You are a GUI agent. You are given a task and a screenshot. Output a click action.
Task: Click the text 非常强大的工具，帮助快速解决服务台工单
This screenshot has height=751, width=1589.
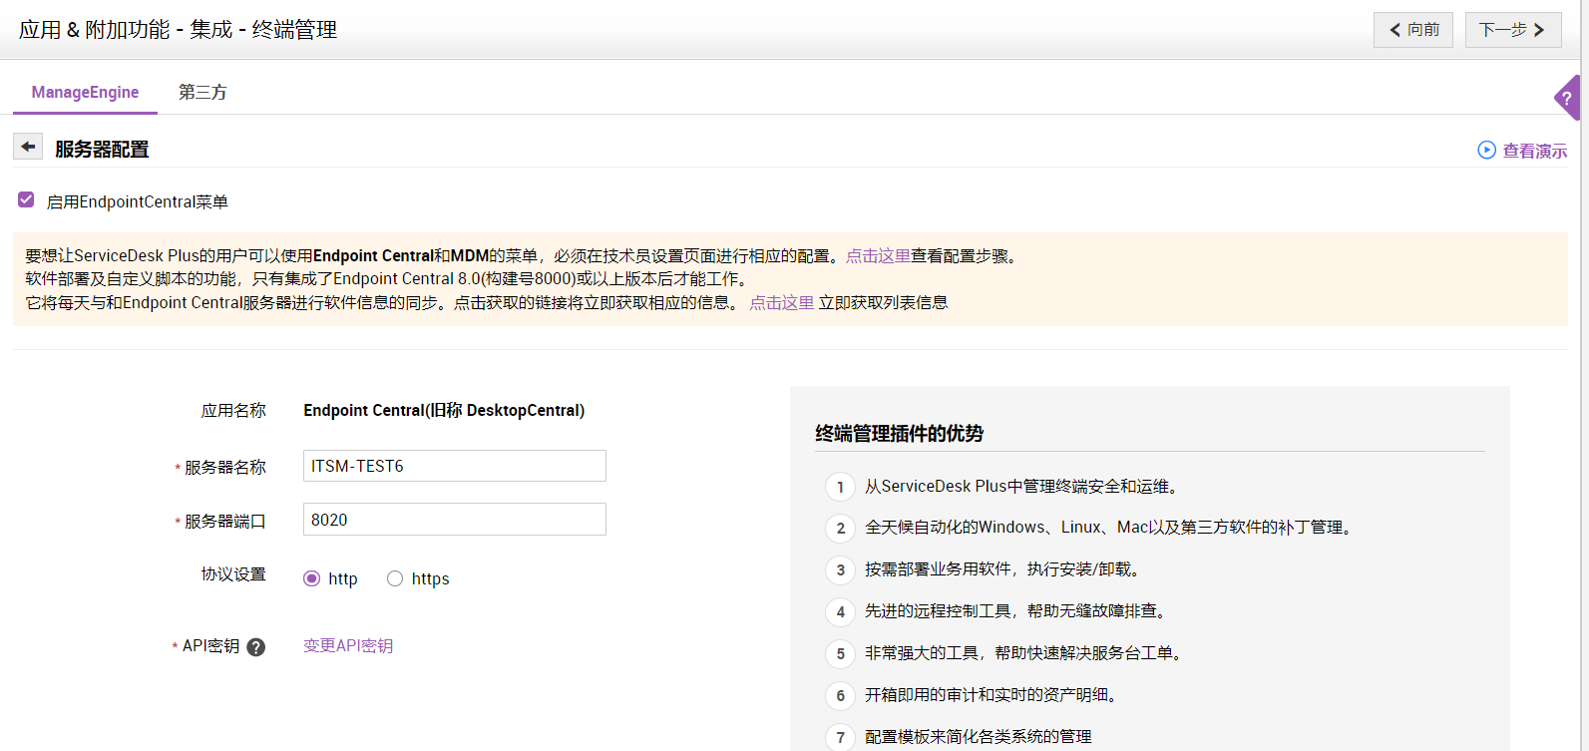(x=1024, y=653)
